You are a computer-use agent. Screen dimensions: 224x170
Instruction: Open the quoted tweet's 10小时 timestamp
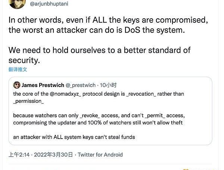pyautogui.click(x=109, y=85)
